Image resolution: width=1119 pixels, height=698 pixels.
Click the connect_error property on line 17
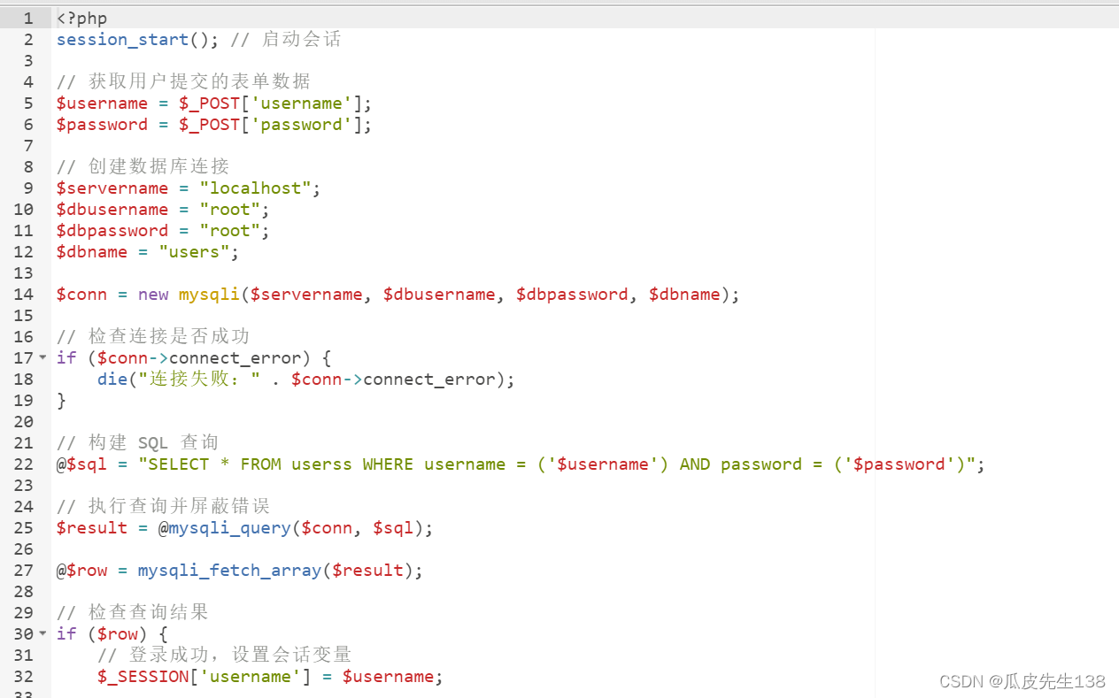click(232, 357)
